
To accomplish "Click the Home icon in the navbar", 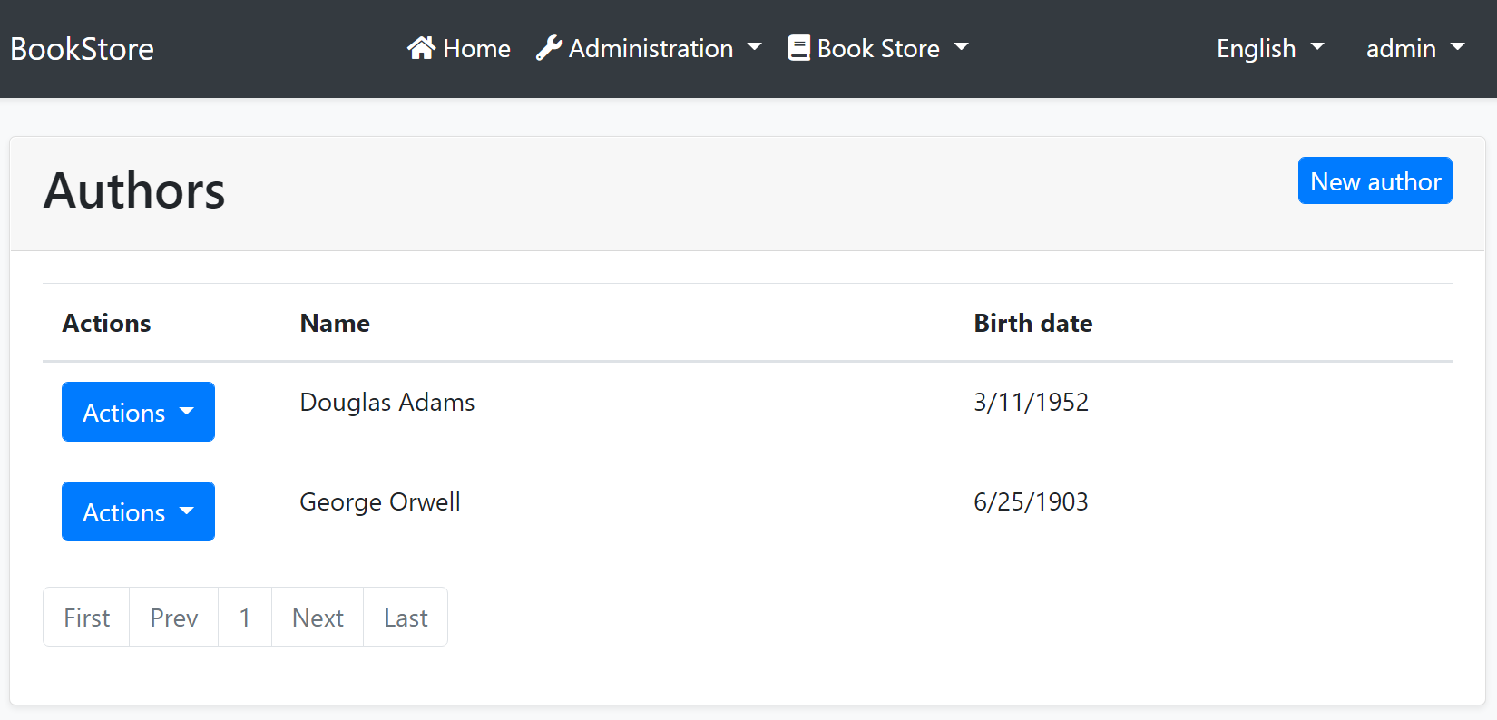I will (x=421, y=46).
